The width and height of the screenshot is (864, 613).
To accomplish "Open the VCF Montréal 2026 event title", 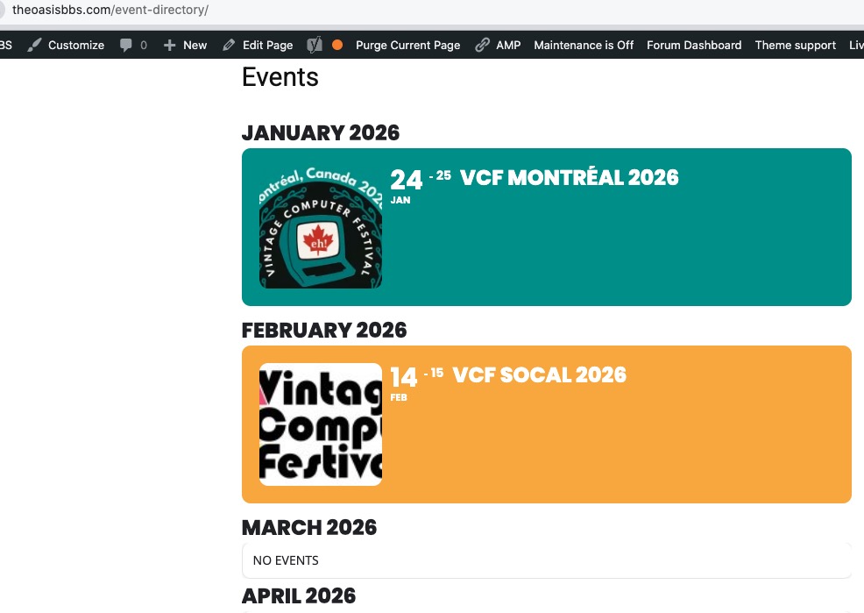I will [x=569, y=178].
